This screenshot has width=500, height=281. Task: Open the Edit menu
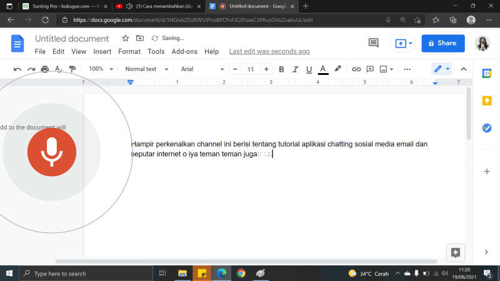tap(58, 52)
